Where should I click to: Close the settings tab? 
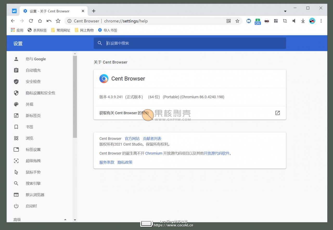[83, 11]
